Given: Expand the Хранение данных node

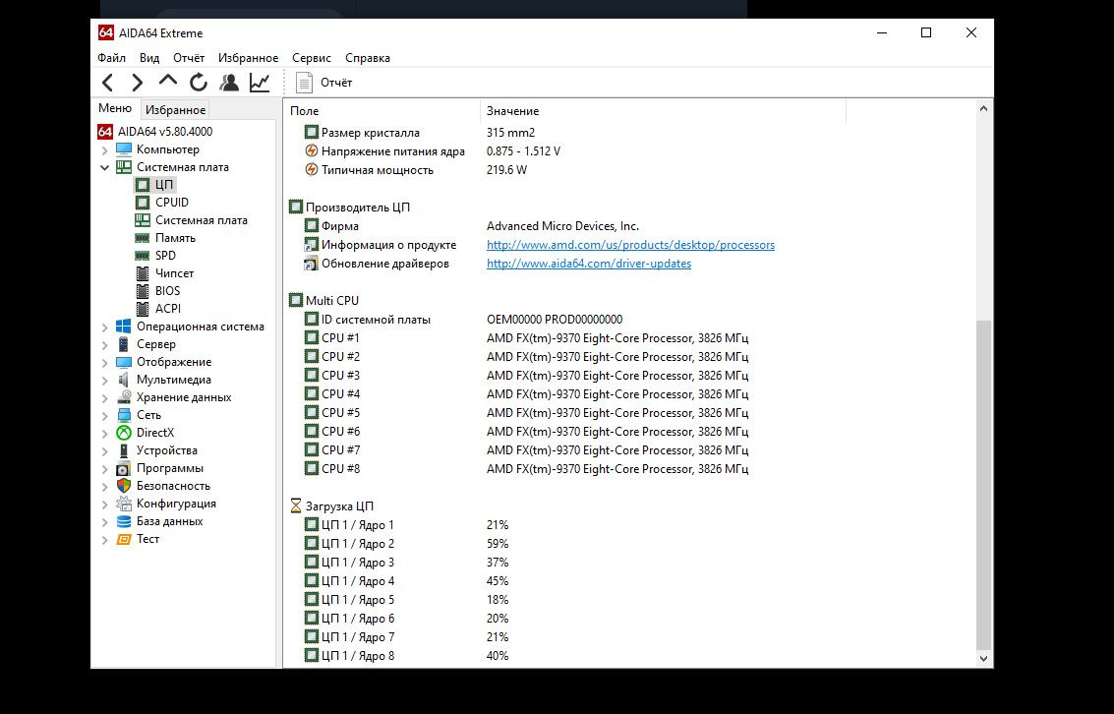Looking at the screenshot, I should click(x=105, y=397).
